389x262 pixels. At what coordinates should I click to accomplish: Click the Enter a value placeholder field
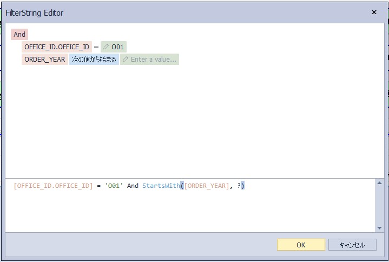153,60
